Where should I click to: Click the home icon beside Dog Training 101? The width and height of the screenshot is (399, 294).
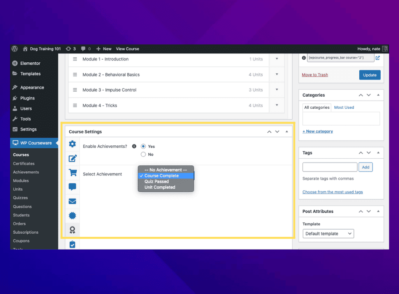pos(25,49)
